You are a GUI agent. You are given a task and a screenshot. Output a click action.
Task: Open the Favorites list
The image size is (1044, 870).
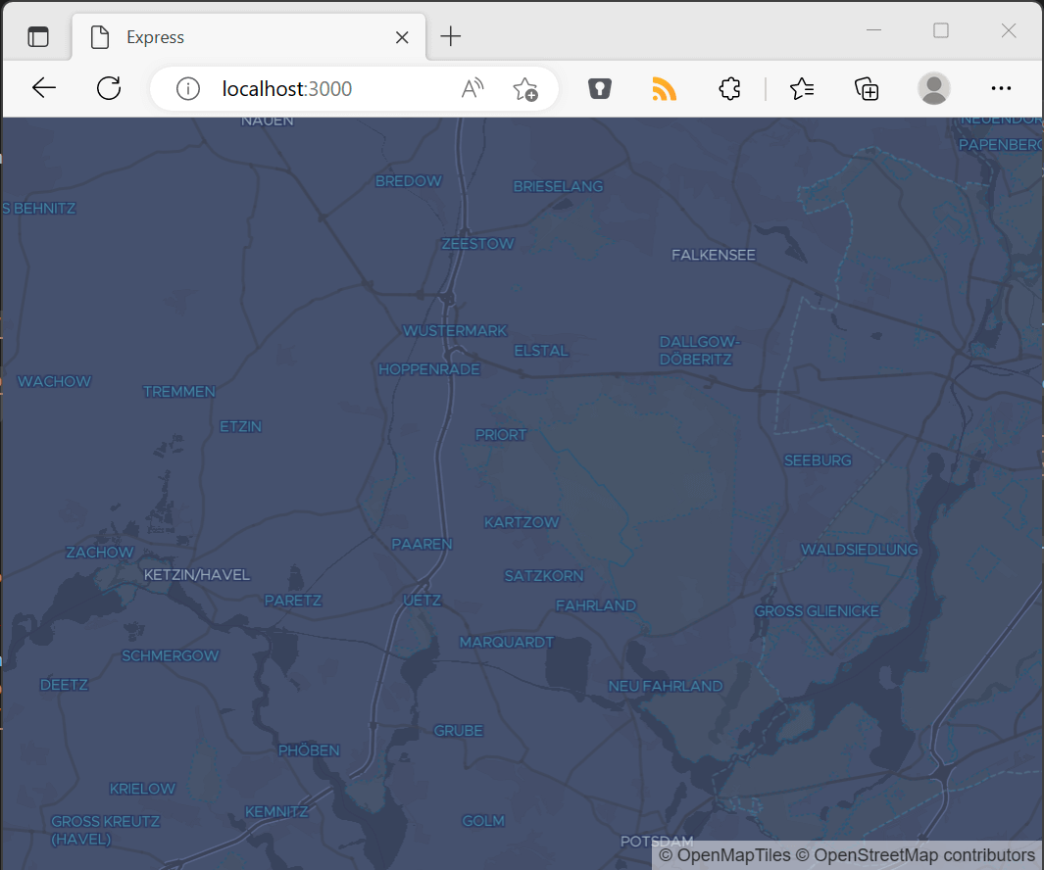[x=802, y=89]
